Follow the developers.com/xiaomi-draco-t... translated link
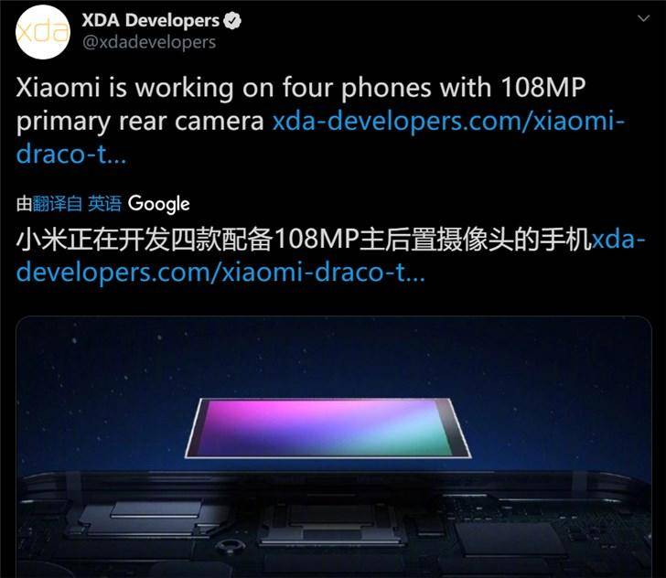This screenshot has height=578, width=666. click(220, 273)
